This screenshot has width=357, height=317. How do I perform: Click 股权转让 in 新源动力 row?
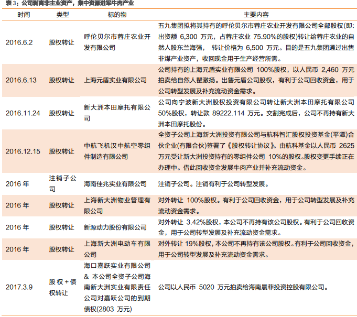click(x=62, y=227)
